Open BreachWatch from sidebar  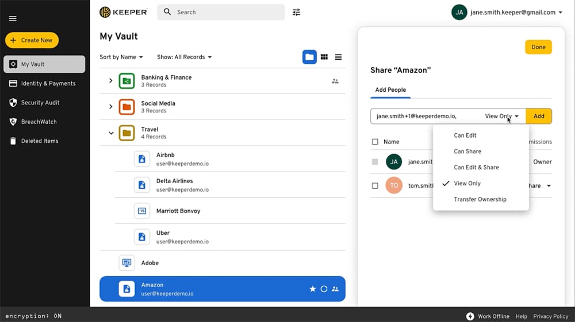coord(39,122)
